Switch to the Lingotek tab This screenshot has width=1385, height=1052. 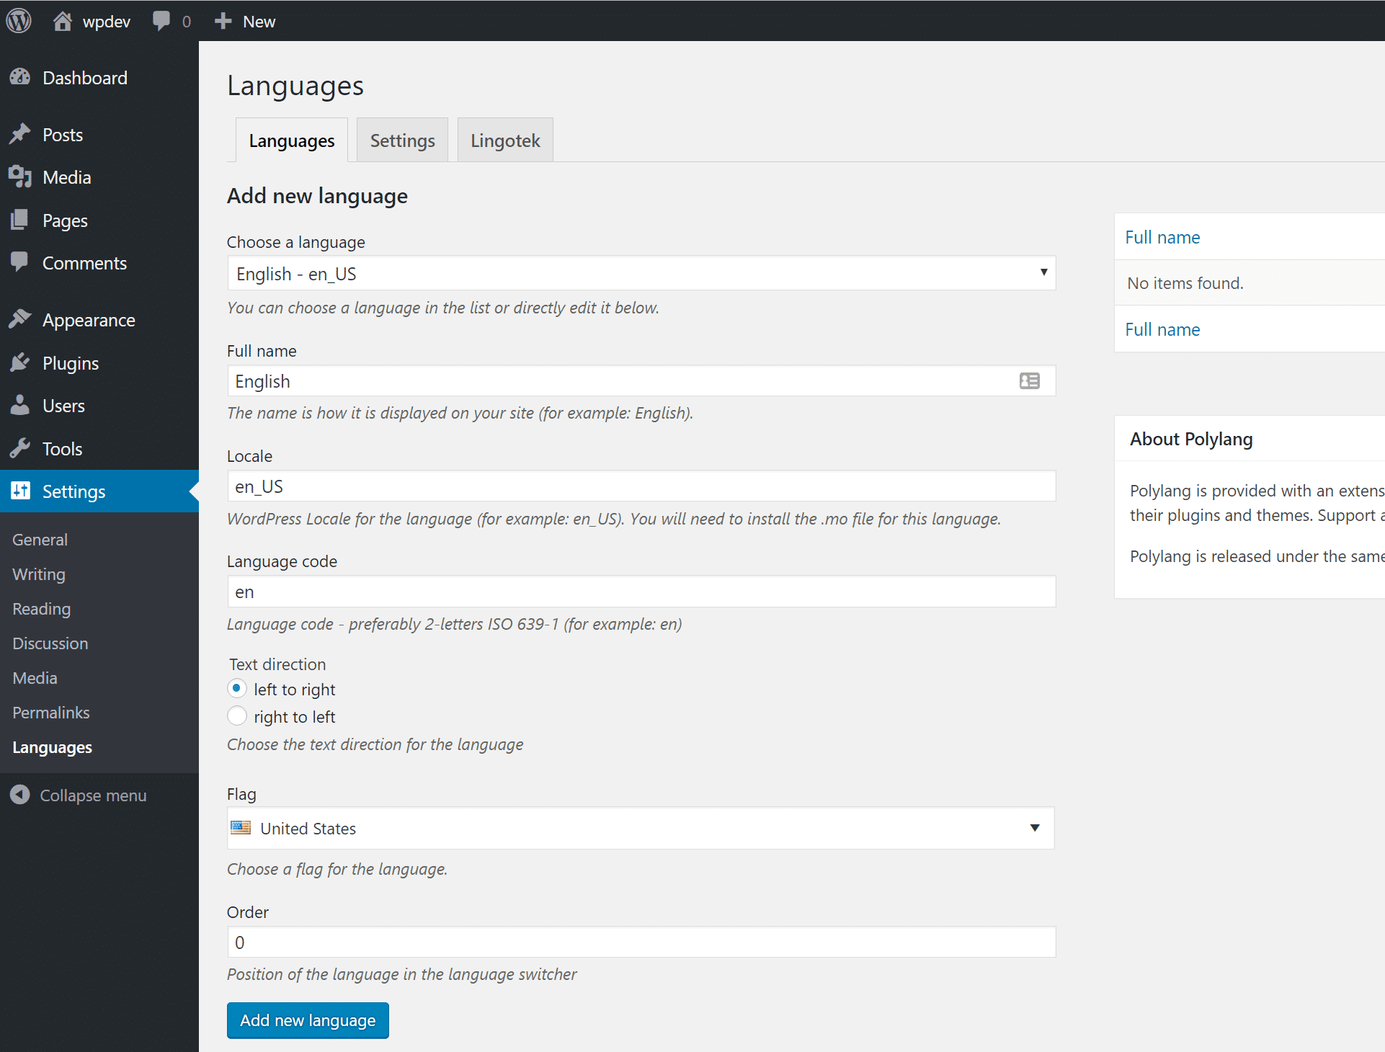504,139
